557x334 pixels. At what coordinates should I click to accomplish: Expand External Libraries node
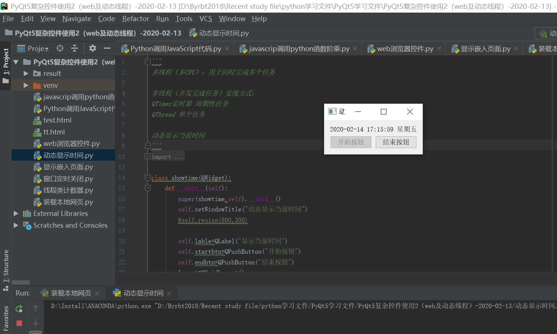click(x=16, y=214)
